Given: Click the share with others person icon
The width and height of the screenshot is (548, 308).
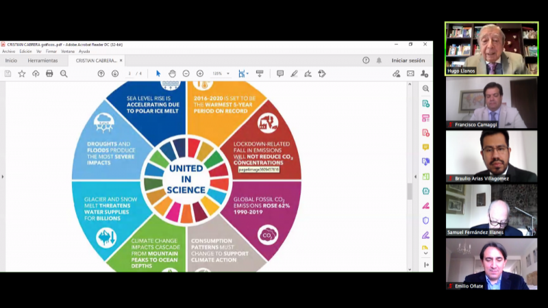Looking at the screenshot, I should tap(424, 74).
